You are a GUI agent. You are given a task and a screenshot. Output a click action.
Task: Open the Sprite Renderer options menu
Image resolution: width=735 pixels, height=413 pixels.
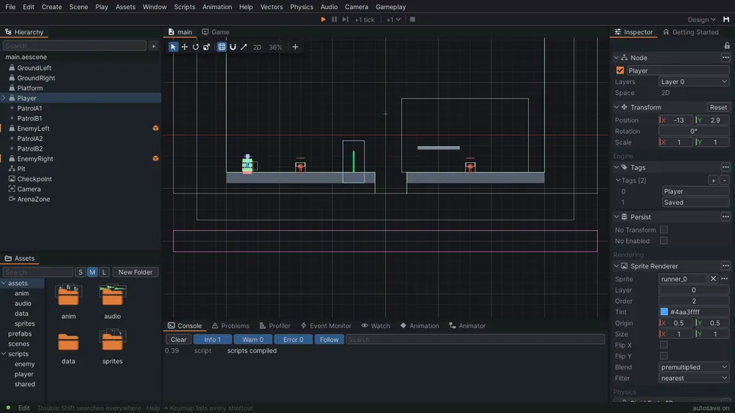coord(726,266)
